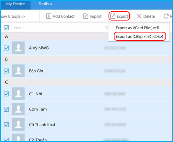
Task: Uncheck the C2-Thuận checkbox
Action: tap(6, 139)
